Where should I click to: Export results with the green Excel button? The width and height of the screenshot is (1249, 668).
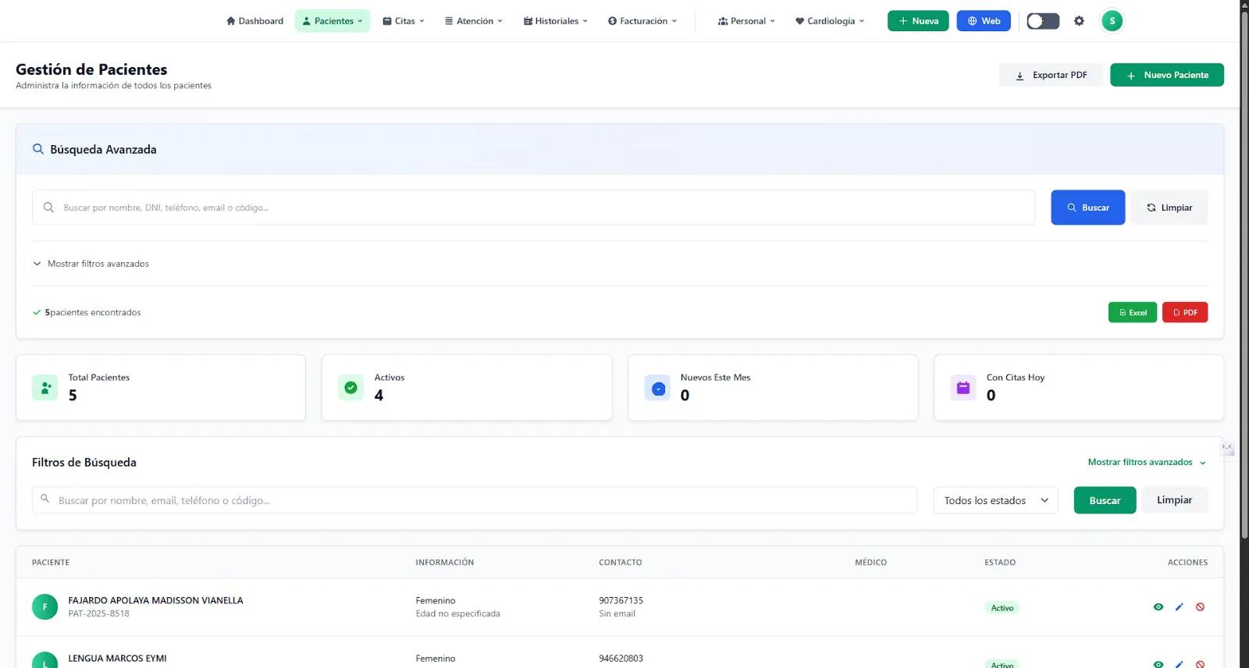[1132, 312]
